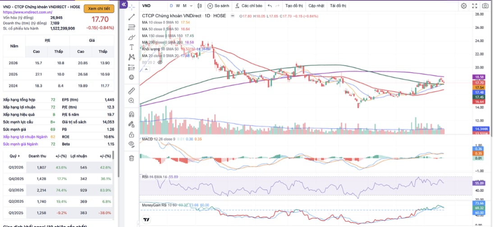Click the Q3/2025 quarter row
The width and height of the screenshot is (494, 227).
(x=58, y=190)
